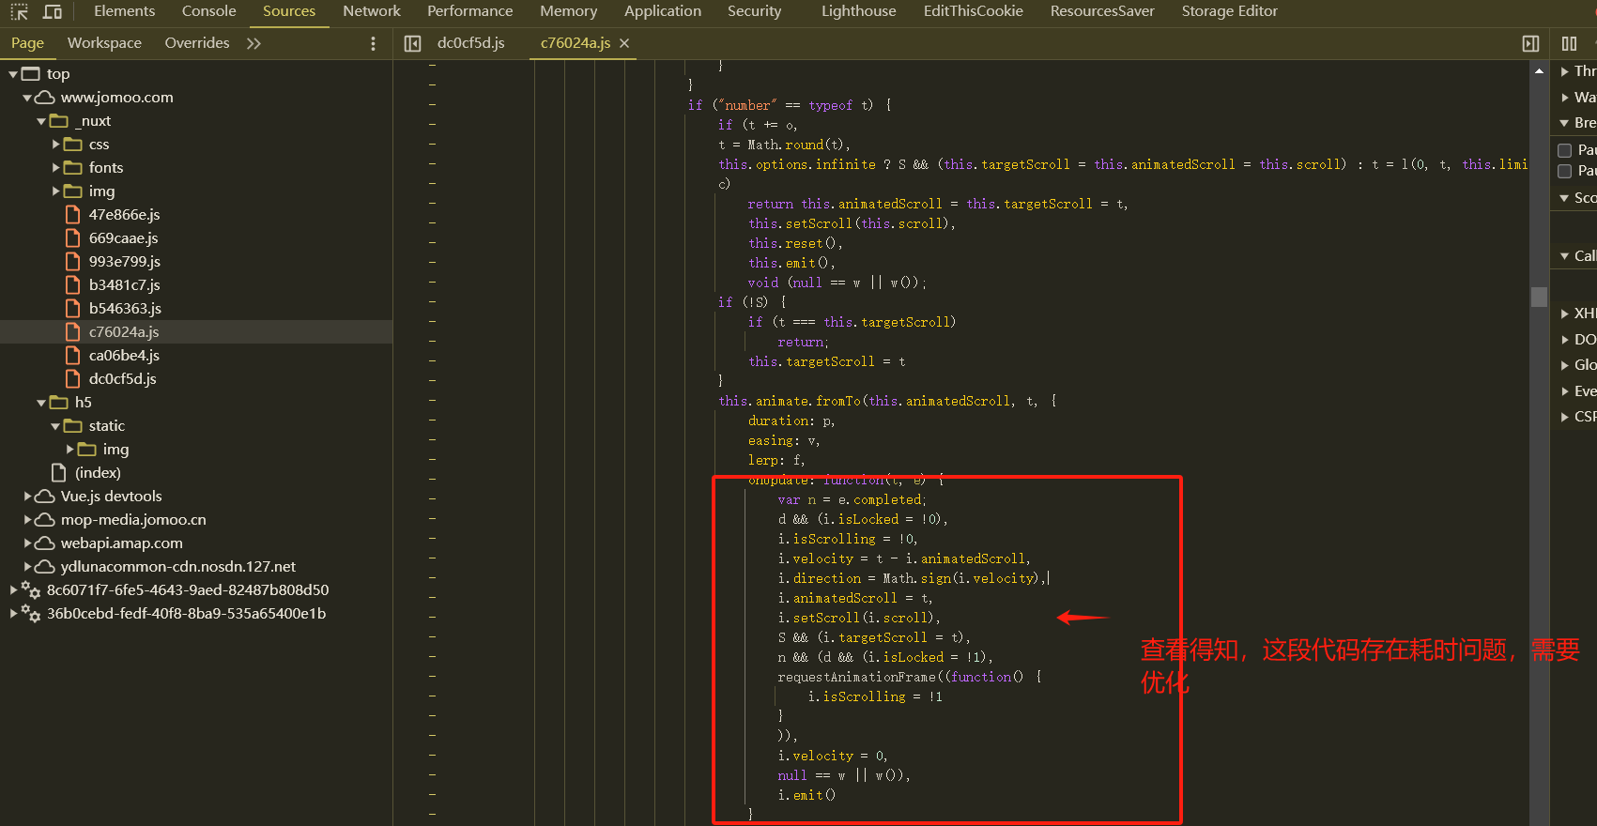Open the Elements panel tab
The height and width of the screenshot is (826, 1597).
[125, 11]
